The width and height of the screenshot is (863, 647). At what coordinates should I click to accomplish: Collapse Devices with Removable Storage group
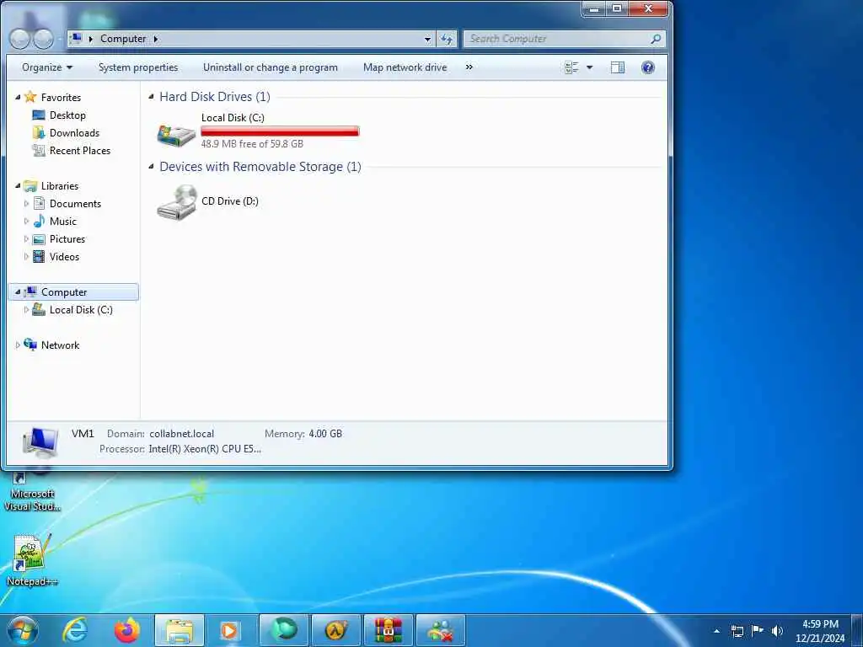coord(151,167)
